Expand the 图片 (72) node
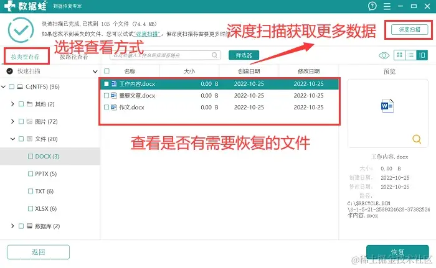The image size is (436, 268). [x=12, y=121]
